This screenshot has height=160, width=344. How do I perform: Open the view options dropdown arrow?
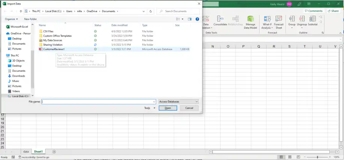pos(182,19)
